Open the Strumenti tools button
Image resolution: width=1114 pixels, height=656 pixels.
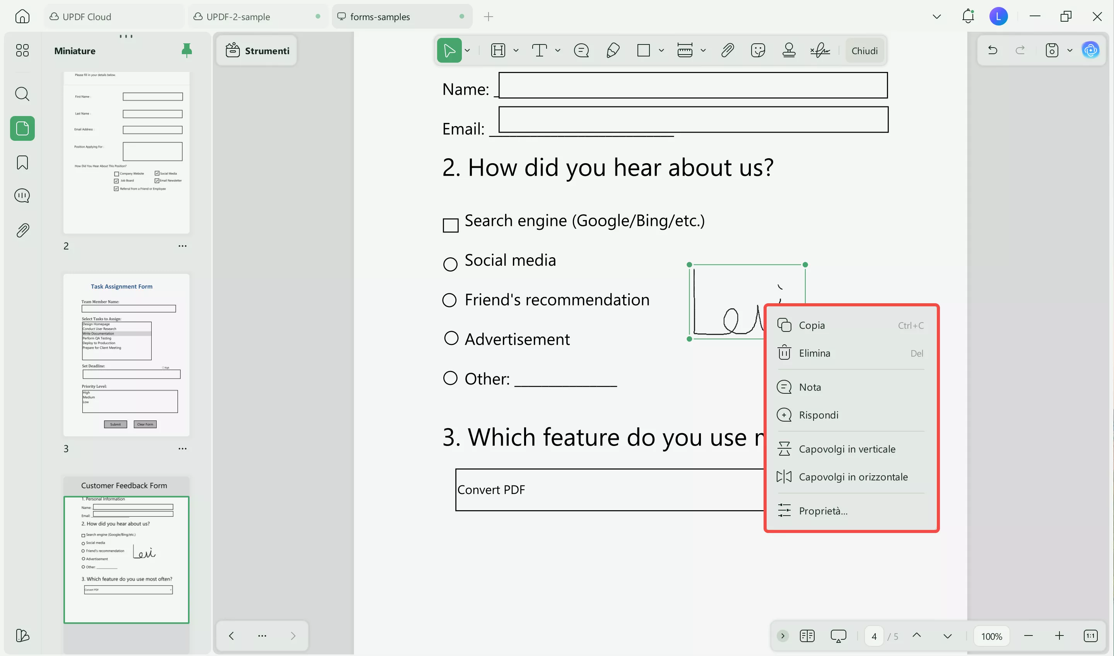tap(257, 50)
